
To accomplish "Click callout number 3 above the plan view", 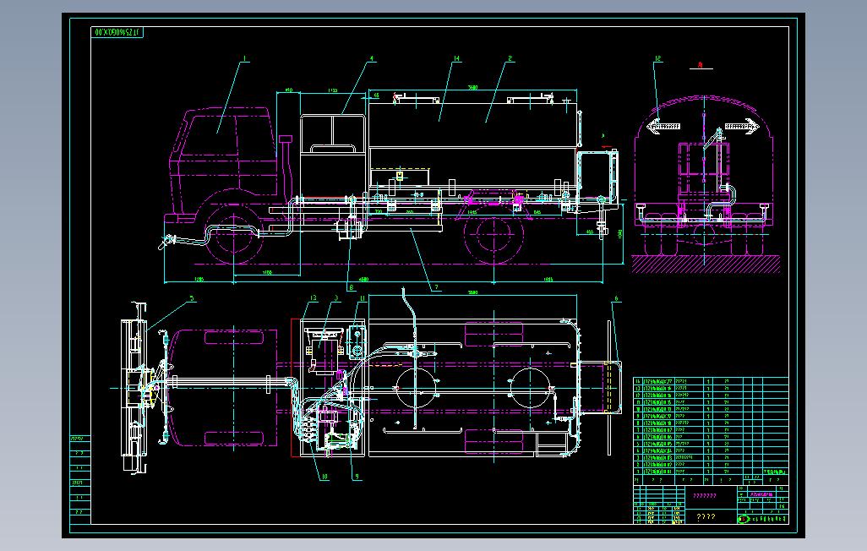I will (335, 298).
